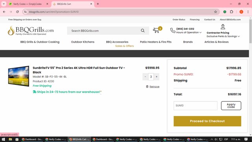Click the 'Free Shipping' green text

[x=42, y=86]
